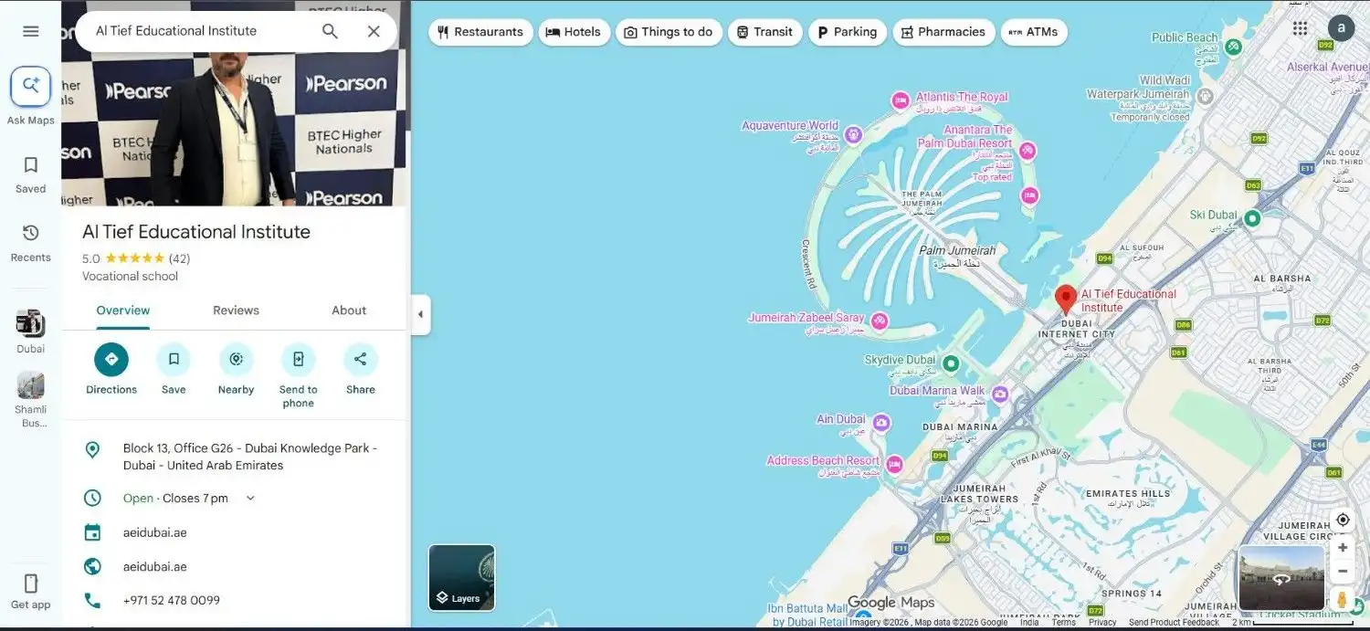Open the aeidubai.ae website globe link
Screen dimensions: 1370x631
155,567
